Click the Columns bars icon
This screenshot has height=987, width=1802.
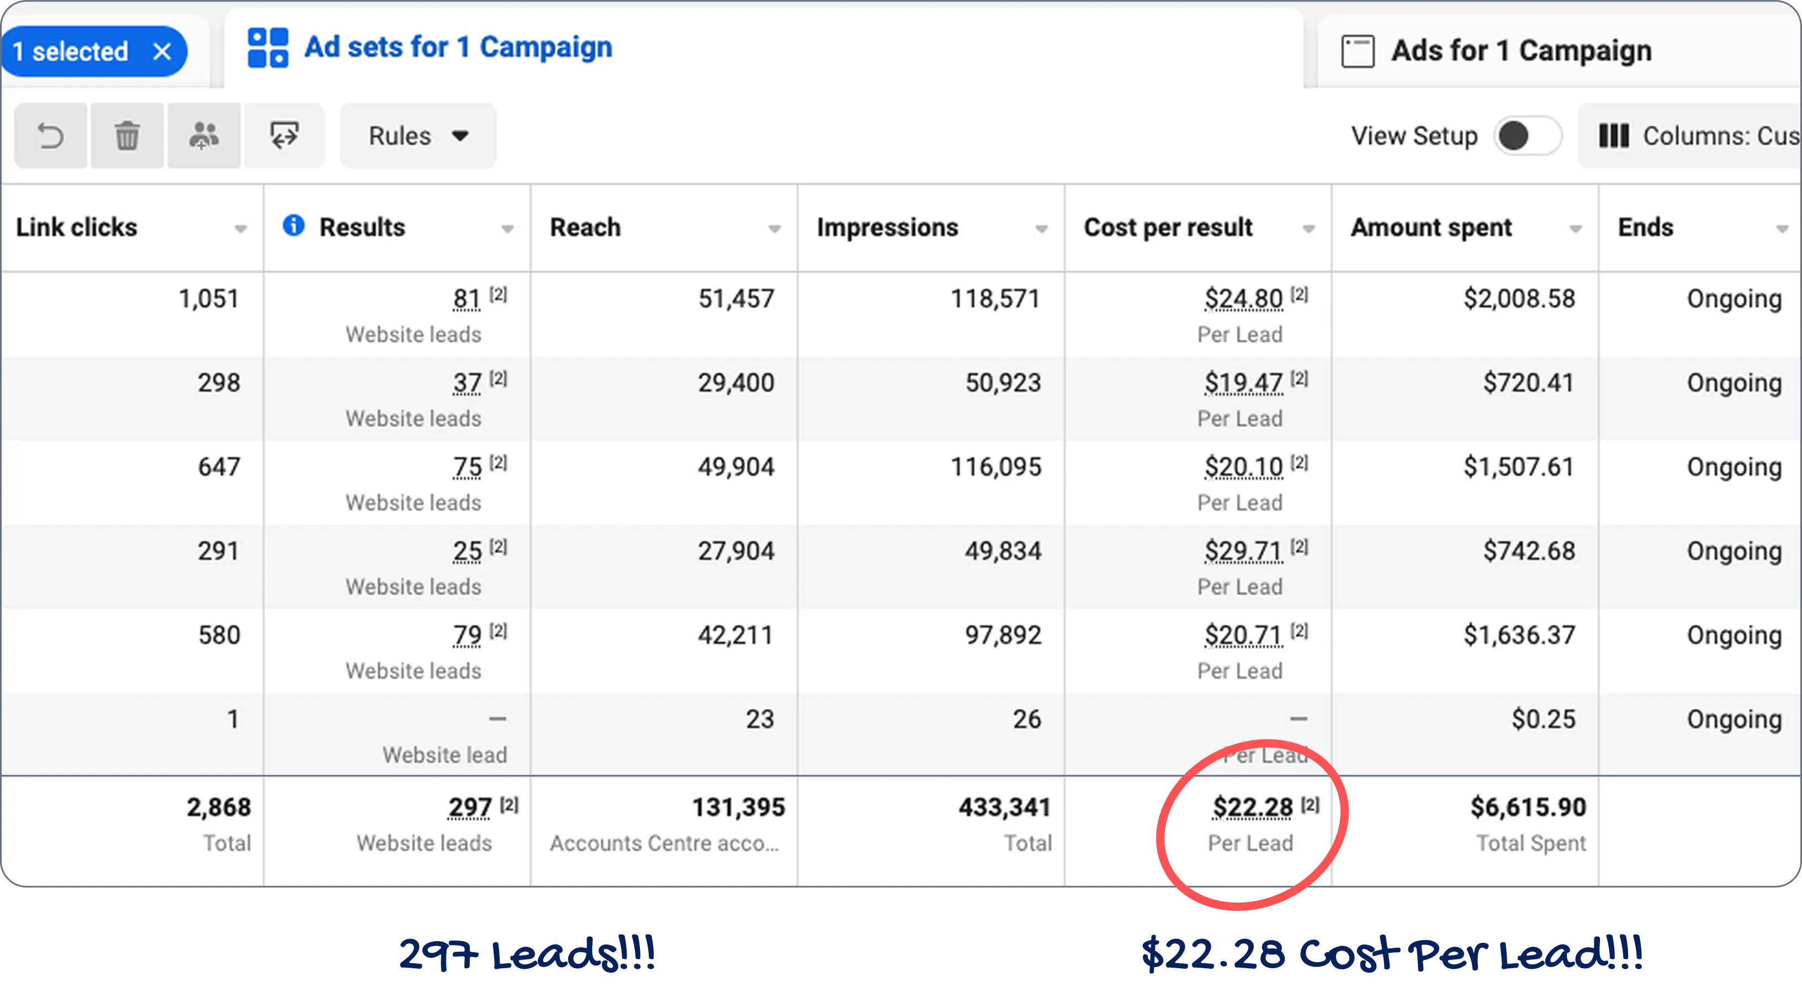(x=1614, y=136)
